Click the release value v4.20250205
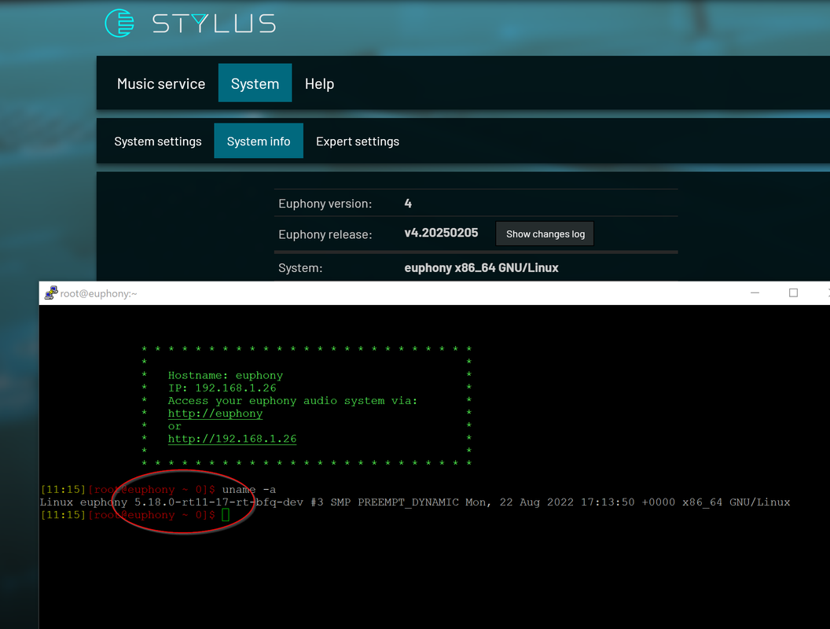 (441, 233)
